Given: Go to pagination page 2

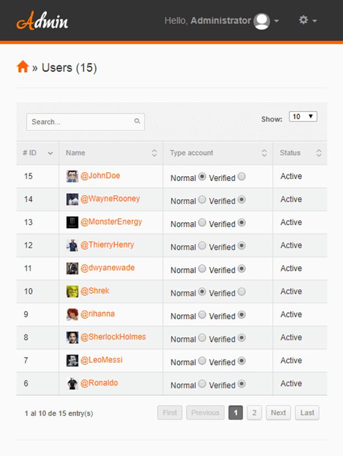Looking at the screenshot, I should [254, 413].
